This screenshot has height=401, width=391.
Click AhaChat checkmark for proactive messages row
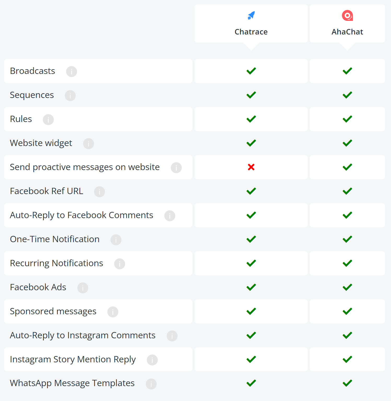[x=347, y=167]
